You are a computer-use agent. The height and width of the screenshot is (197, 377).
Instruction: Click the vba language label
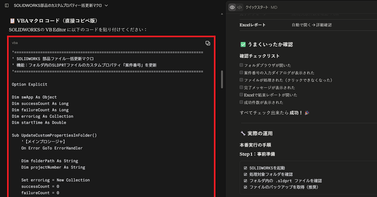(15, 43)
